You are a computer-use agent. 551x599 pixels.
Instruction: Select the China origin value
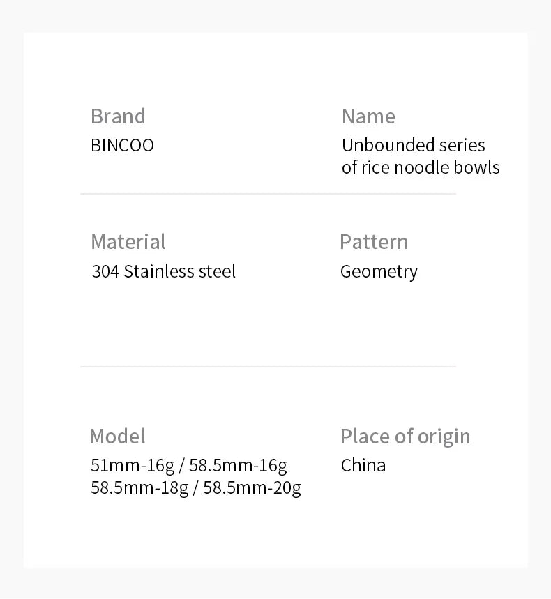pyautogui.click(x=363, y=465)
